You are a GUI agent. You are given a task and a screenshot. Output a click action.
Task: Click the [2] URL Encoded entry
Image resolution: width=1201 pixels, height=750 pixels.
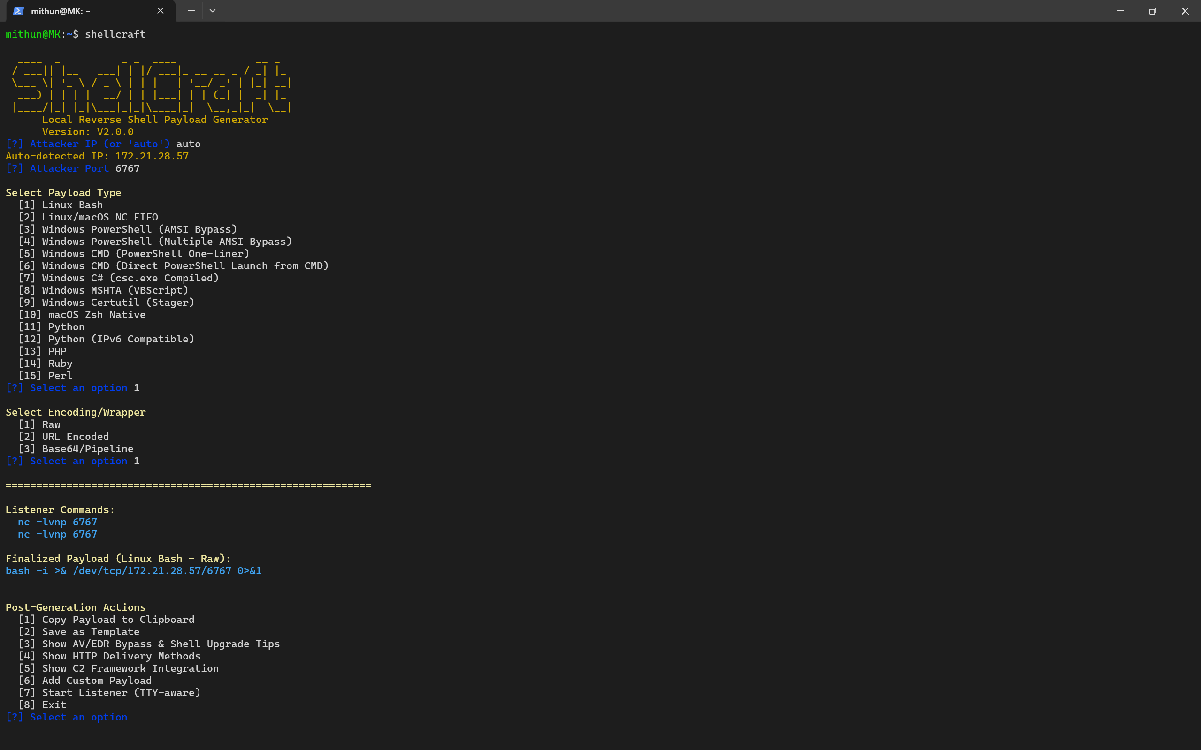click(63, 437)
